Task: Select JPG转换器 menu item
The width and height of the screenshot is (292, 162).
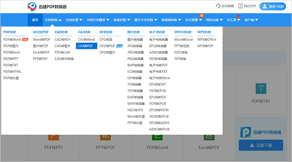Action: pos(135,46)
